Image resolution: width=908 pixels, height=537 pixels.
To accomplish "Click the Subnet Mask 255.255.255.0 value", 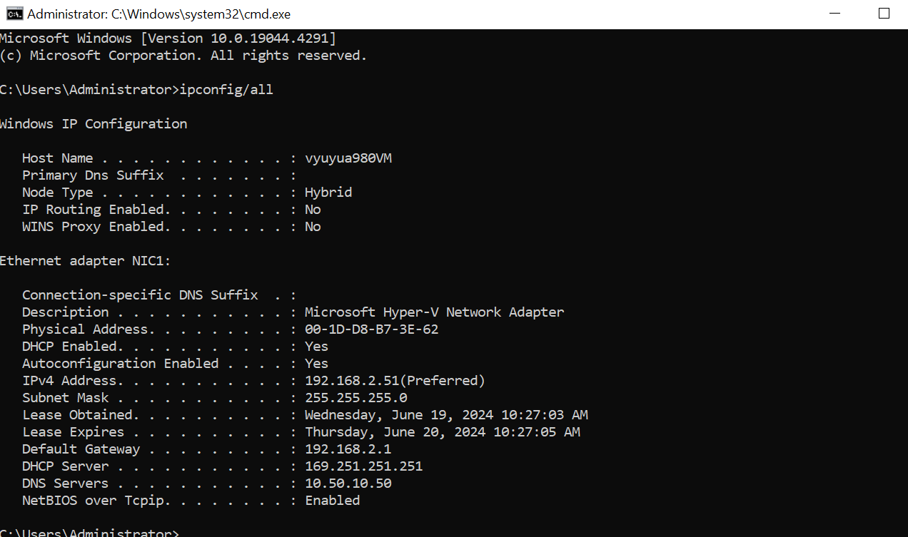I will coord(356,398).
